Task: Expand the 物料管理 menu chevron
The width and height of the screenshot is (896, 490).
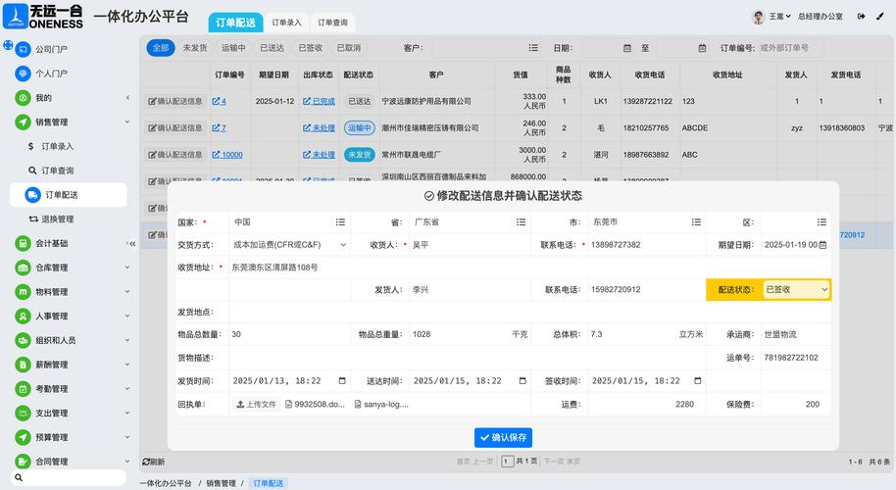Action: click(x=126, y=292)
